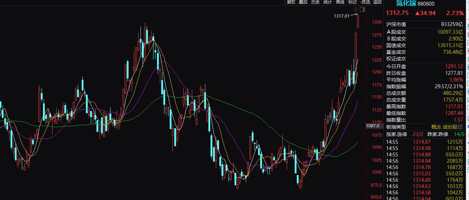This screenshot has width=469, height=200.
Task: Click the 最高指数 row's 1317.01 value
Action: (454, 107)
